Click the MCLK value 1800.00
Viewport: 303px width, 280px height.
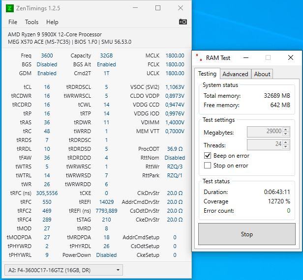[175, 56]
